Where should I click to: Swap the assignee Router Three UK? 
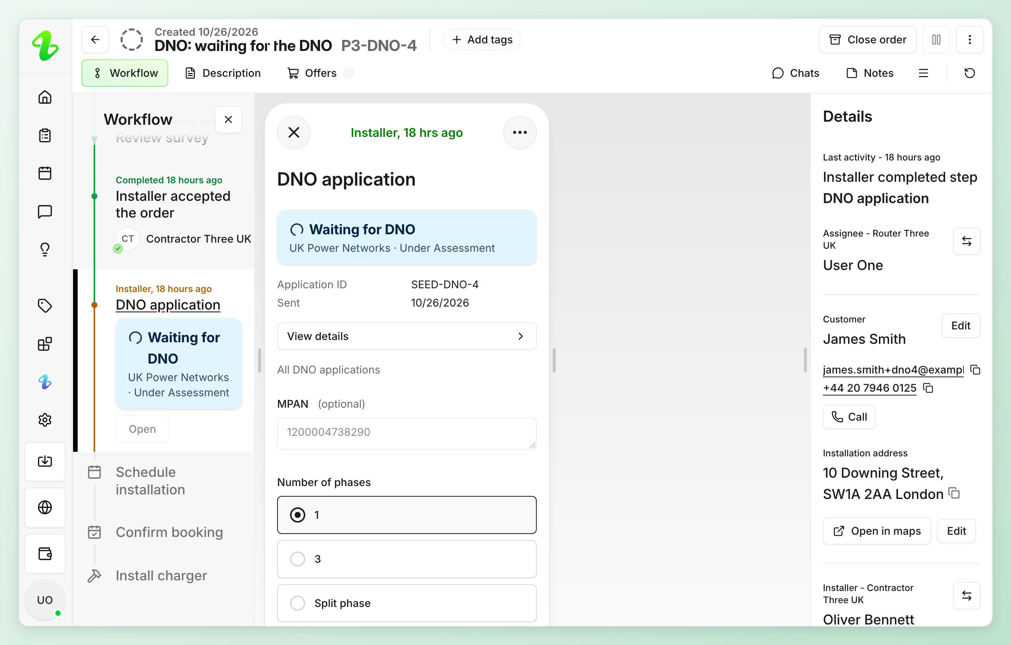(966, 241)
